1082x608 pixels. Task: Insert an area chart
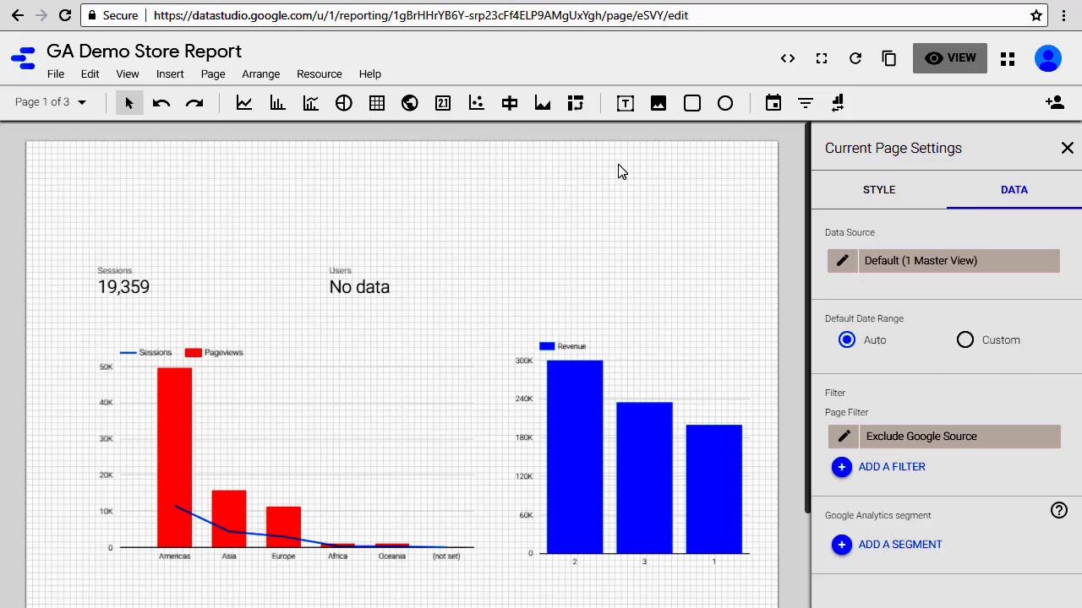pos(543,103)
